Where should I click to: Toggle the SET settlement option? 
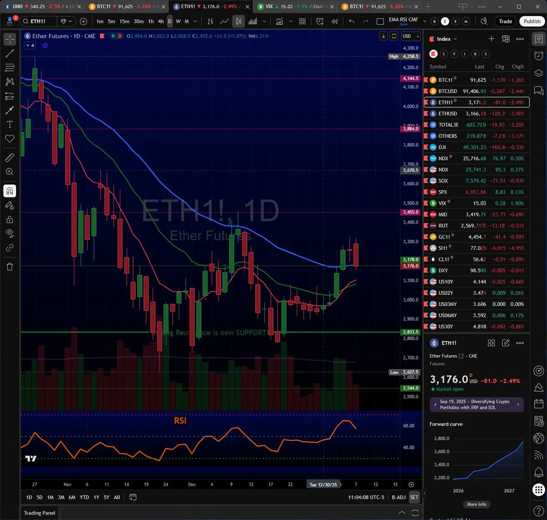coord(414,497)
